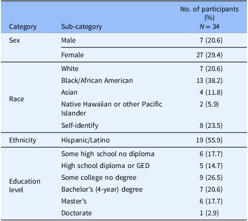Select the Asian value 4 (11.8)
This screenshot has width=248, height=221.
(x=211, y=92)
